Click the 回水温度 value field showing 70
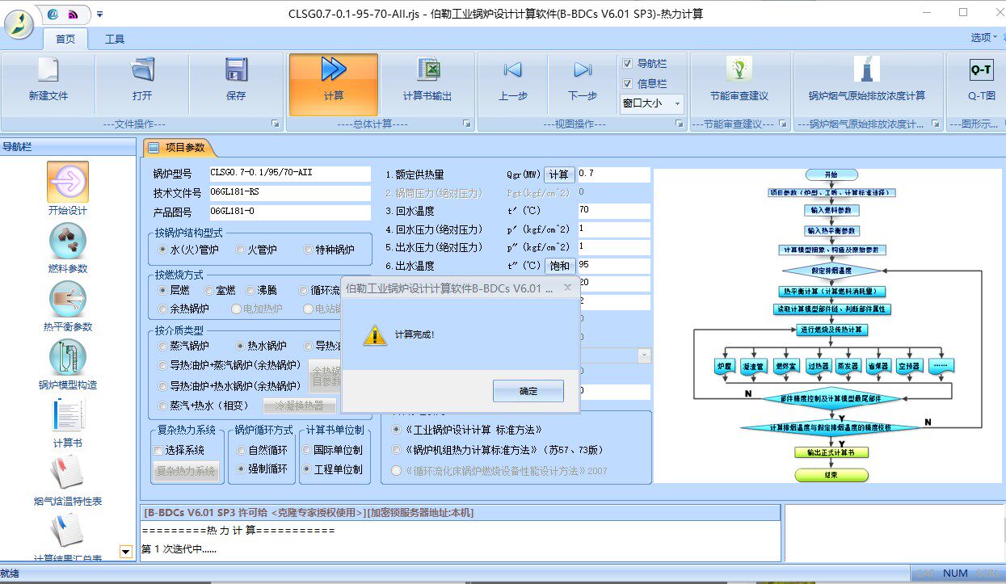 tap(613, 211)
